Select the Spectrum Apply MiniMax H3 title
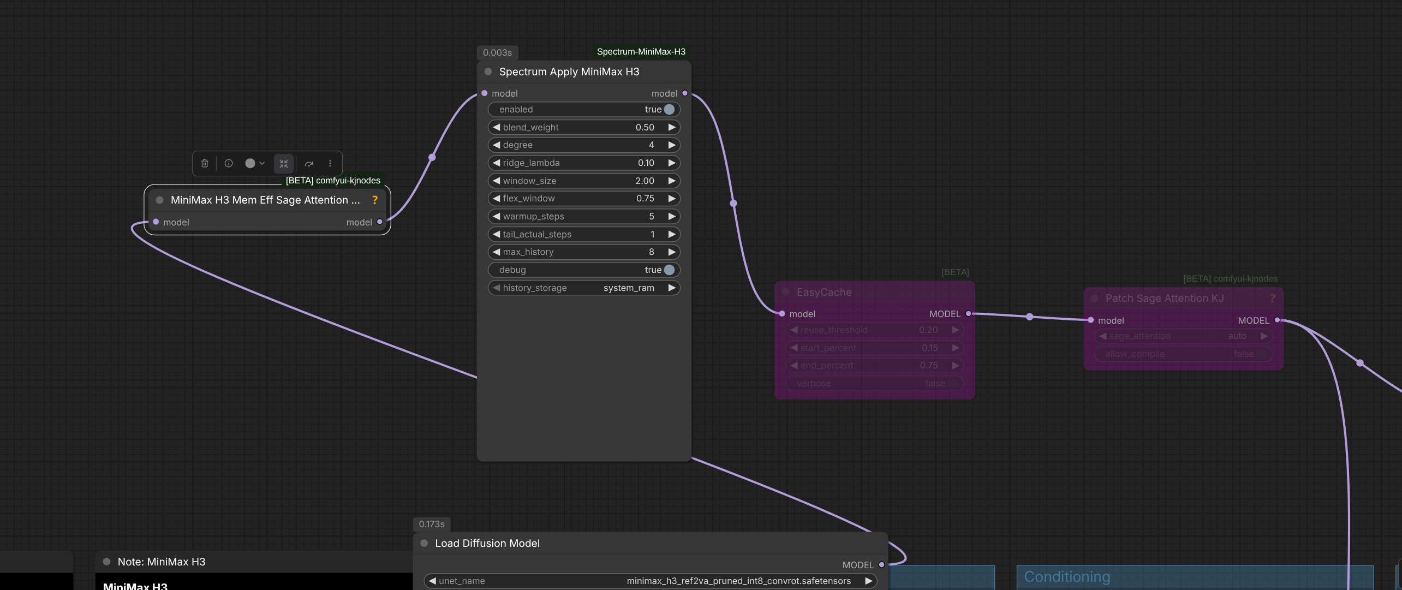The image size is (1402, 590). point(569,71)
